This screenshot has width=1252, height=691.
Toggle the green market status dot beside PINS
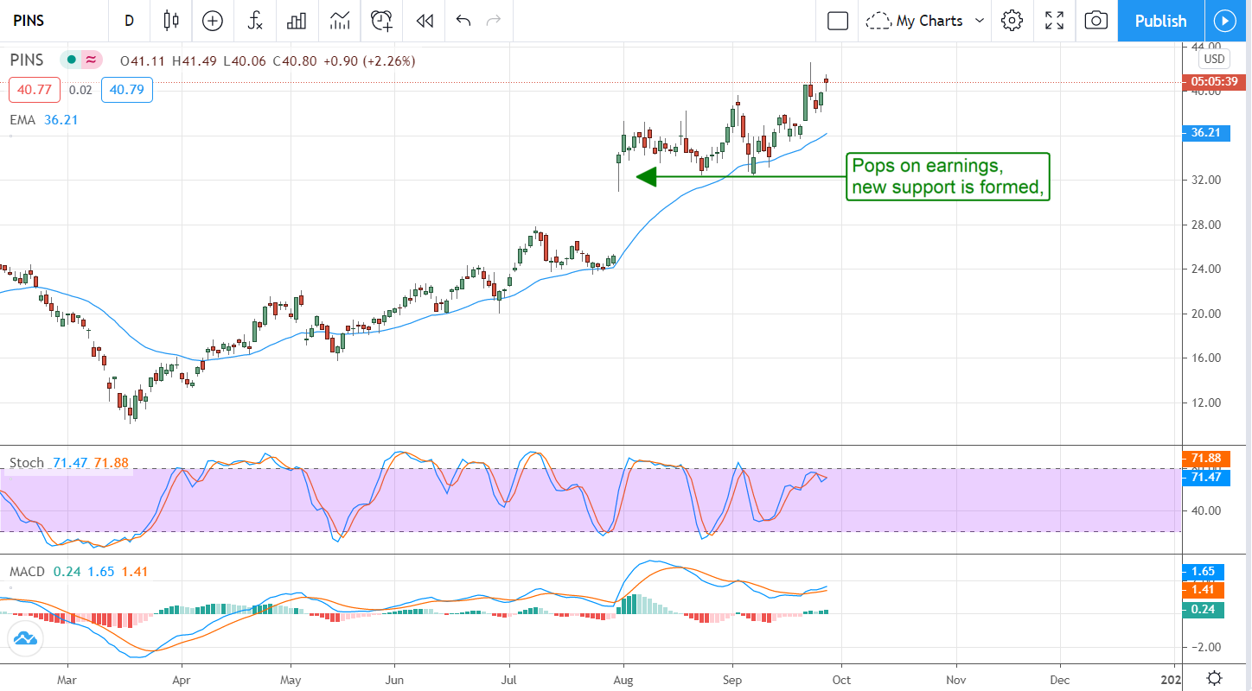pos(71,60)
